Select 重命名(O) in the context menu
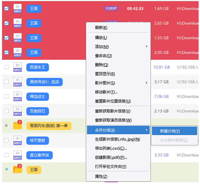The height and width of the screenshot is (184, 200). 118,56
